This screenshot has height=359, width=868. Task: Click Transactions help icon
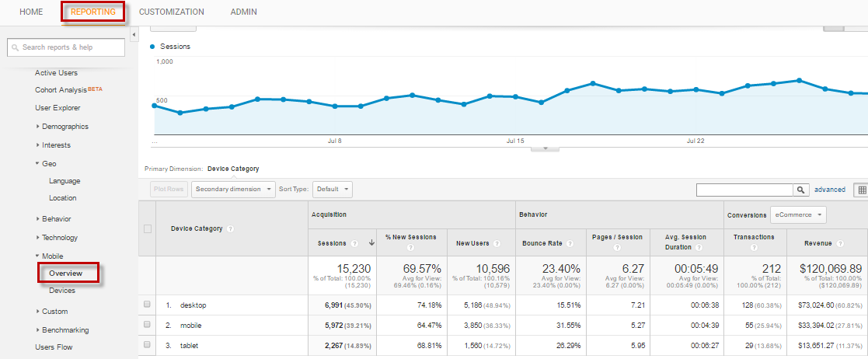coord(754,249)
